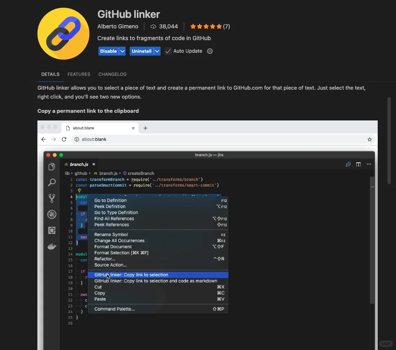Switch to the FEATURES tab
The image size is (396, 350).
[79, 74]
